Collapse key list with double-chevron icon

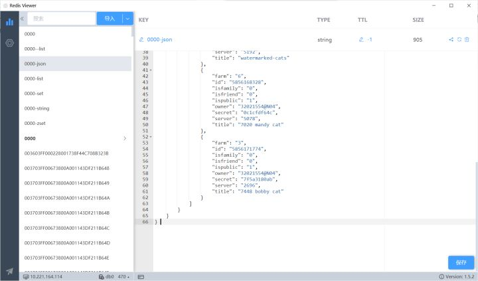[x=23, y=19]
